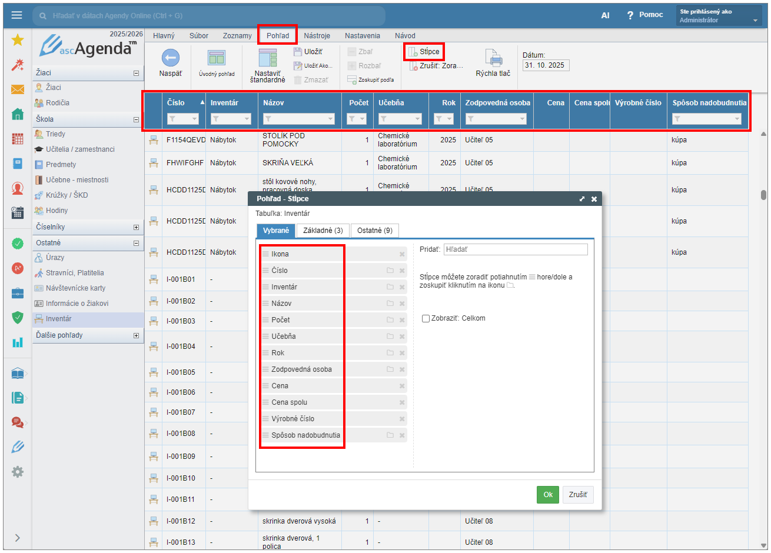
Task: Confirm with the green Ok button
Action: pos(547,495)
